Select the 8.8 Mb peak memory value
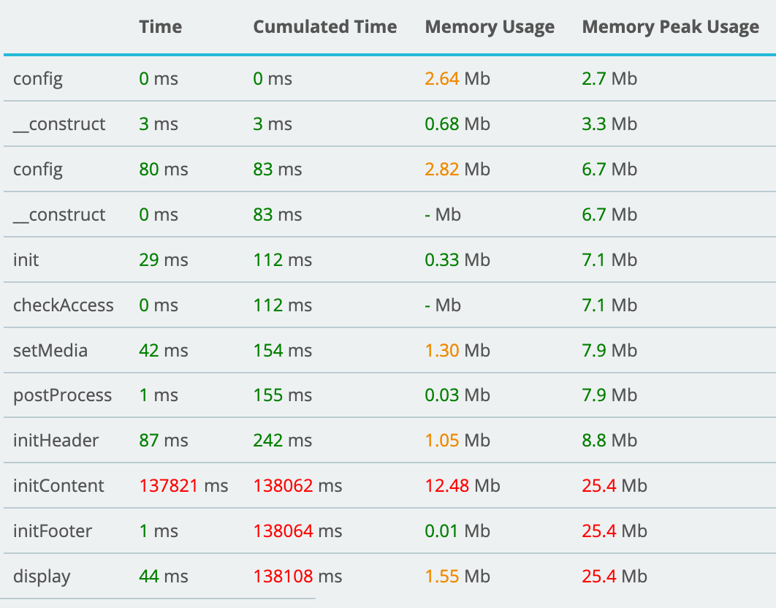Screen dimensions: 776x608 click(x=609, y=441)
